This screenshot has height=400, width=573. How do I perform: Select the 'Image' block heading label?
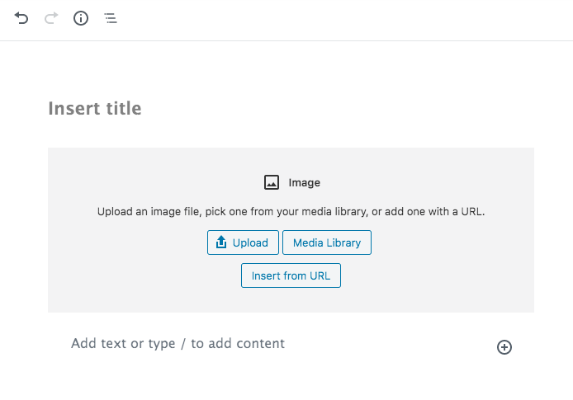tap(305, 182)
